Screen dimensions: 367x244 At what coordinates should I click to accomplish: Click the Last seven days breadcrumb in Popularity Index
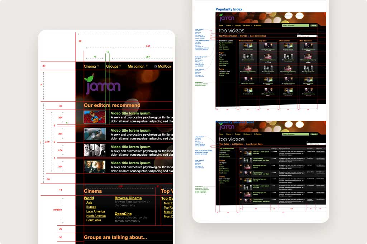(258, 36)
